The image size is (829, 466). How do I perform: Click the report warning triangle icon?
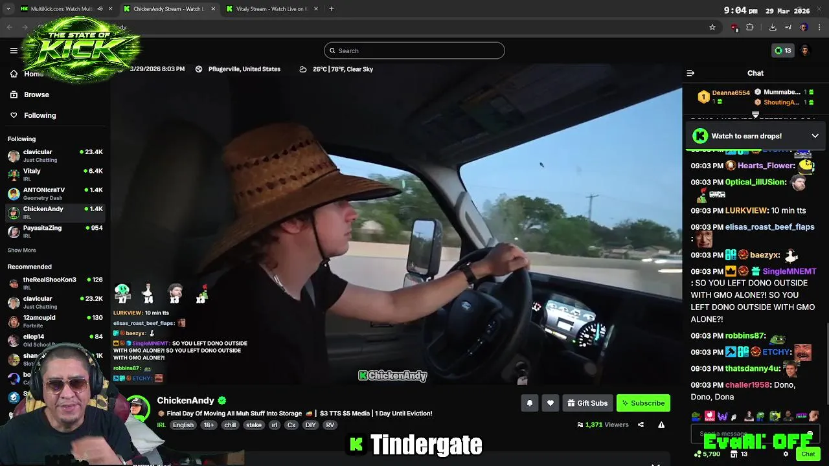point(661,425)
